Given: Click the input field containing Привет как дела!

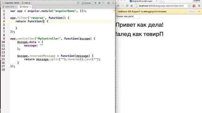Looking at the screenshot, I should [x=128, y=16].
